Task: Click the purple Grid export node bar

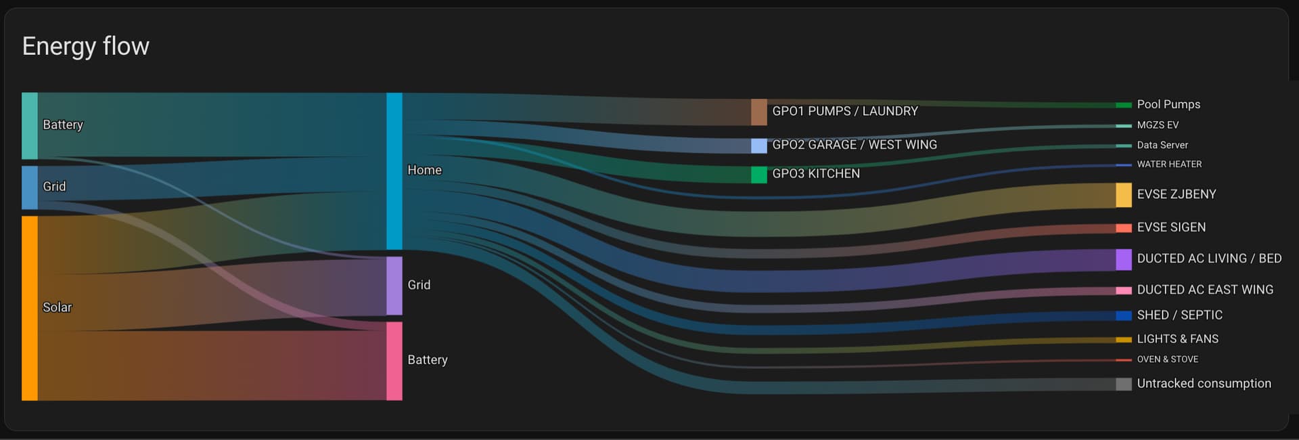Action: coord(394,286)
